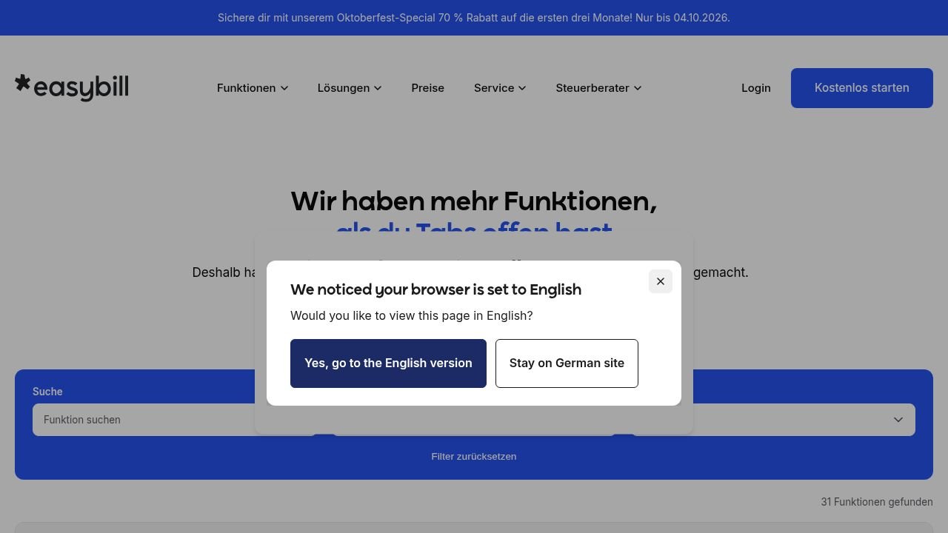The width and height of the screenshot is (948, 533).
Task: Open the Login page
Action: pyautogui.click(x=756, y=88)
